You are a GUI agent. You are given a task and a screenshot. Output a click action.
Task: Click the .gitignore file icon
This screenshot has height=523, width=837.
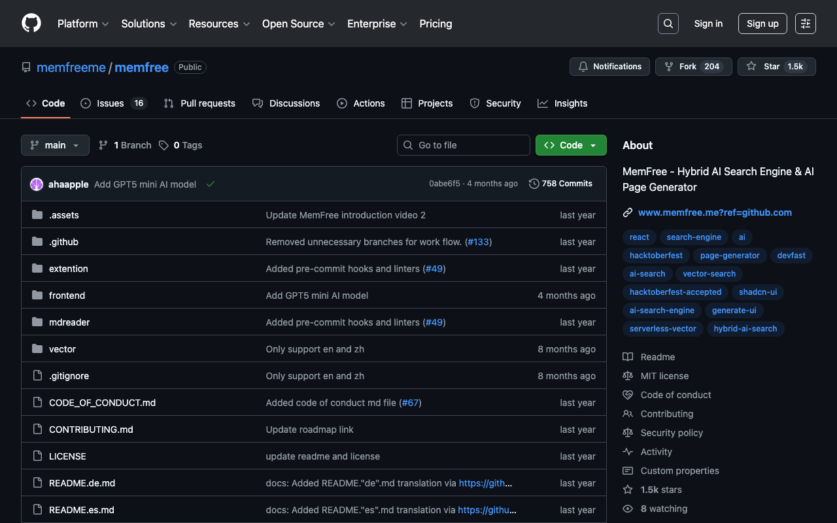37,376
